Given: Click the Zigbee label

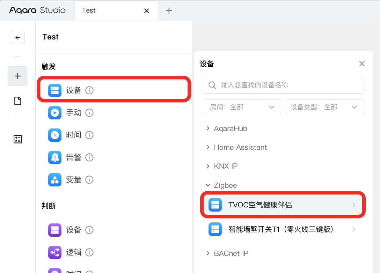Looking at the screenshot, I should click(225, 185).
